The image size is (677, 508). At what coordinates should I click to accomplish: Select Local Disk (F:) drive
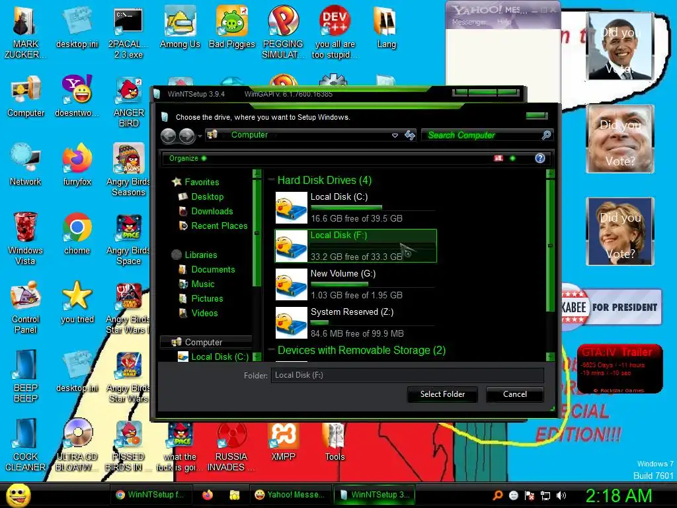tap(355, 246)
